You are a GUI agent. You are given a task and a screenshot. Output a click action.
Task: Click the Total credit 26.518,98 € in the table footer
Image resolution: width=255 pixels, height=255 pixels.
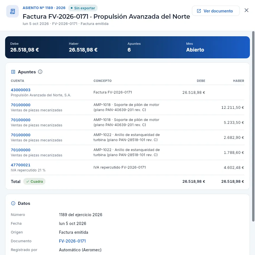(x=233, y=182)
